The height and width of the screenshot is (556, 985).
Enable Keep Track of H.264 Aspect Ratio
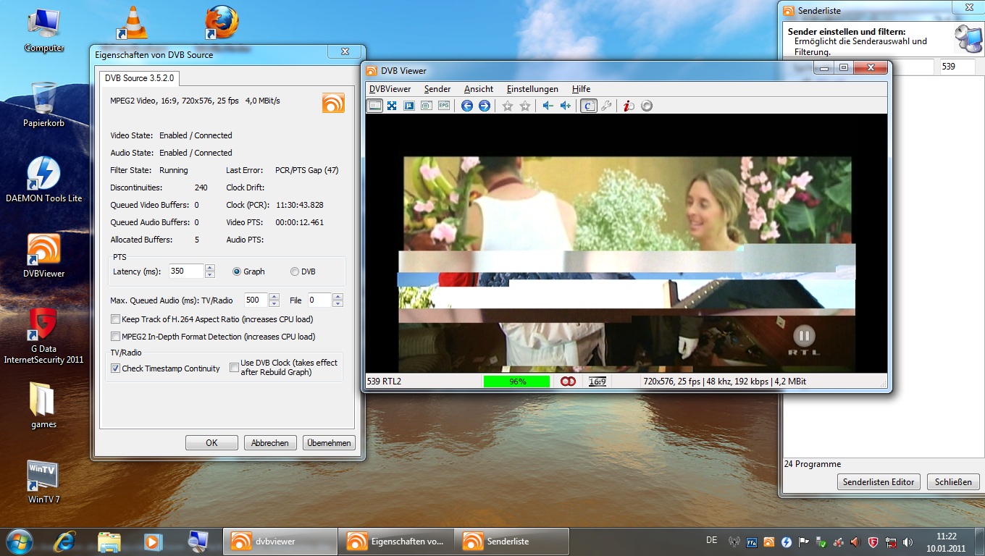116,319
